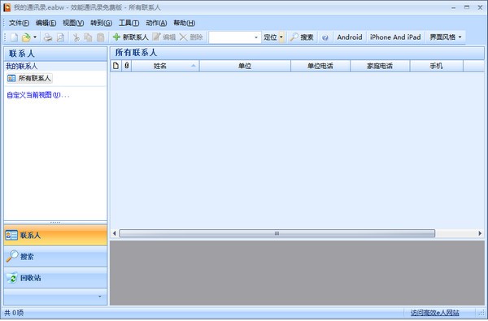
Task: Click the Print preview toolbar icon
Action: point(60,37)
